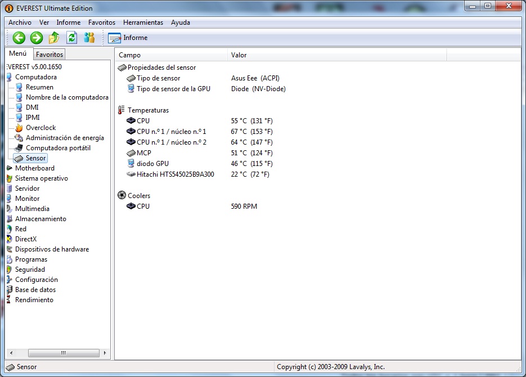This screenshot has width=526, height=377.
Task: Click the tree panel horizontal scrollbar thumb
Action: [64, 353]
